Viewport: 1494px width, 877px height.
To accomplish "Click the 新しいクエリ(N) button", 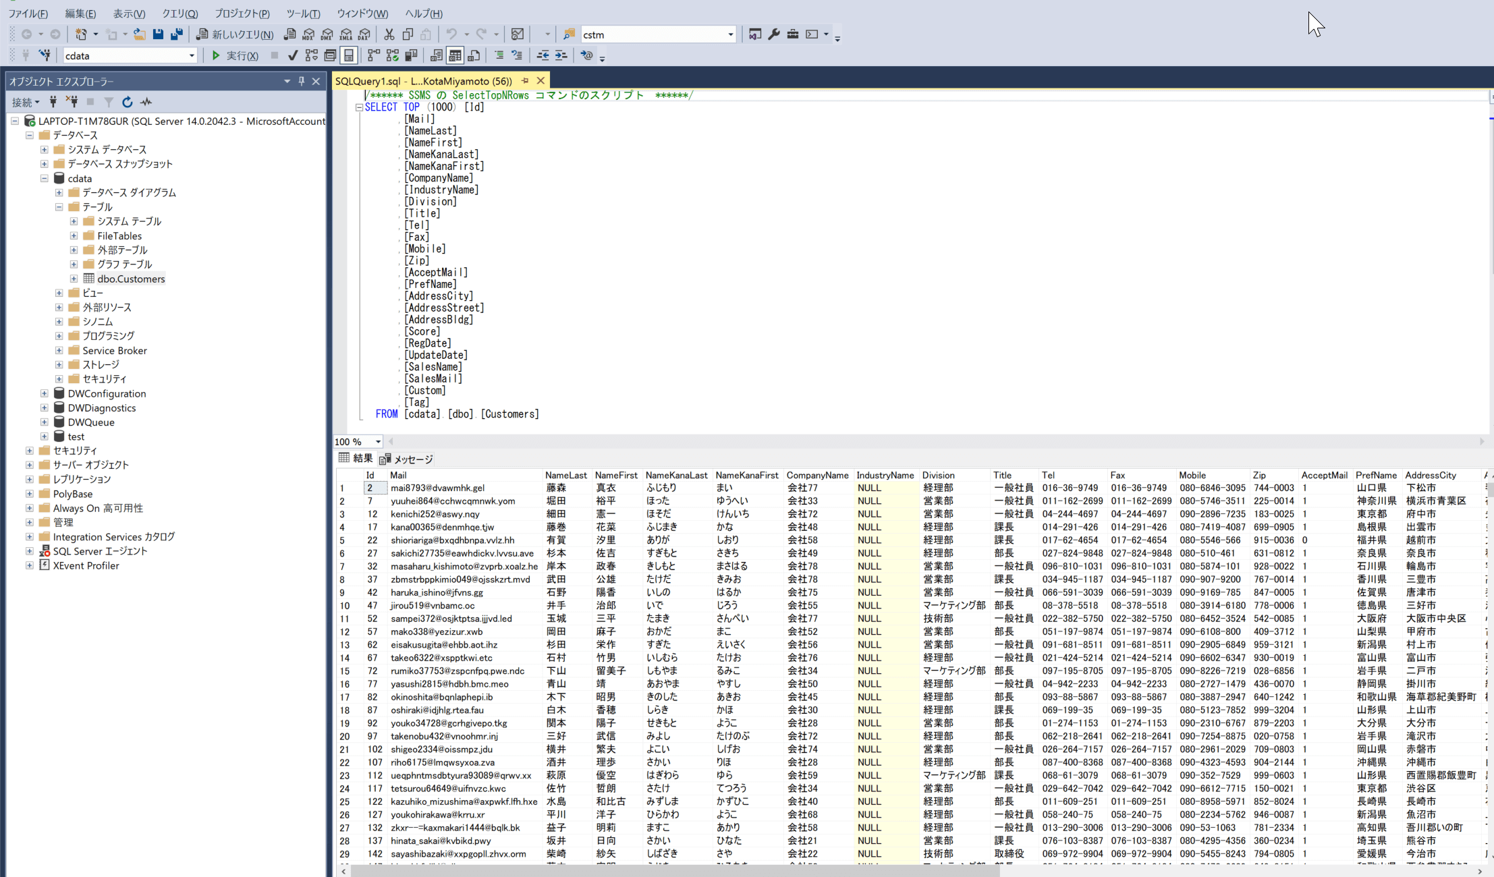I will (x=235, y=34).
